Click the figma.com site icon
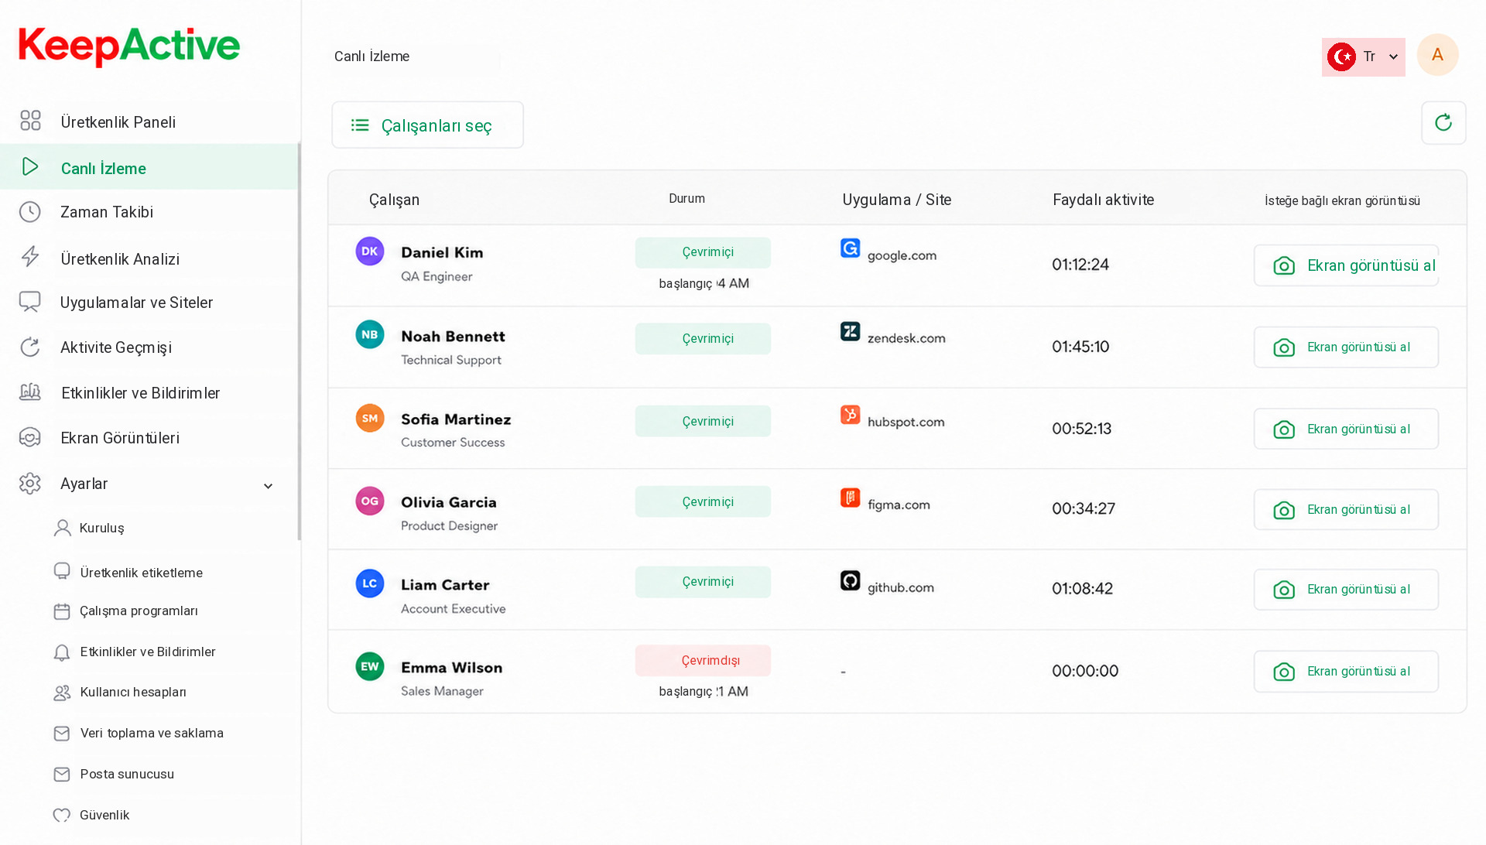This screenshot has width=1486, height=845. (x=850, y=498)
